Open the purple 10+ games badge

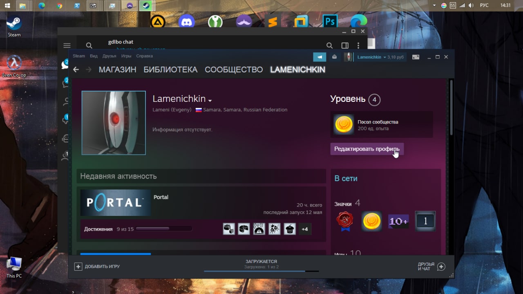pyautogui.click(x=398, y=221)
